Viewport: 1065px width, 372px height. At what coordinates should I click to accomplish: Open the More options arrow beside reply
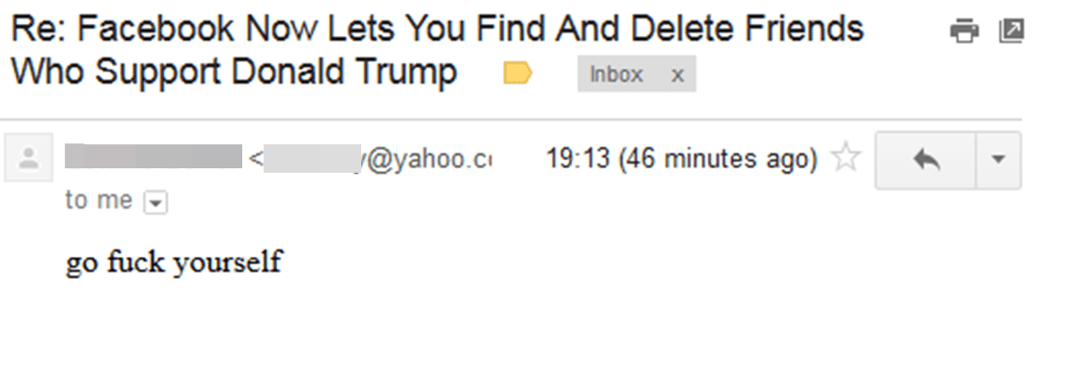click(998, 160)
